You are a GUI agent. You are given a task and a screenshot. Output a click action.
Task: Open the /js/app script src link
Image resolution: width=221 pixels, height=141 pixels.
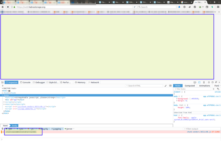click(27, 109)
